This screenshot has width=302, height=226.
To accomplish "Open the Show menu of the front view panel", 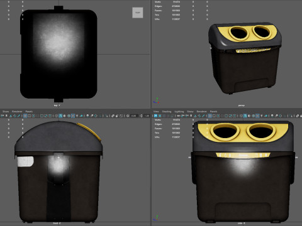I will [x=6, y=111].
